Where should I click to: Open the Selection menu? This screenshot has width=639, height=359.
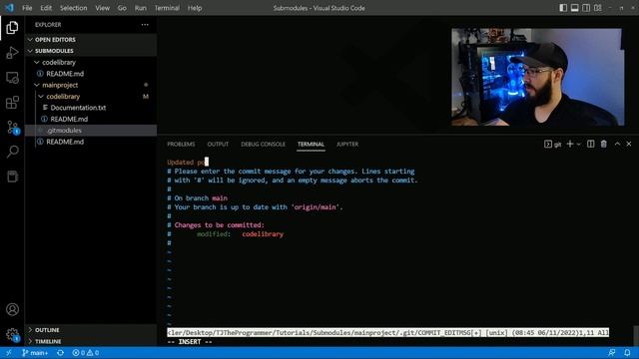(73, 8)
